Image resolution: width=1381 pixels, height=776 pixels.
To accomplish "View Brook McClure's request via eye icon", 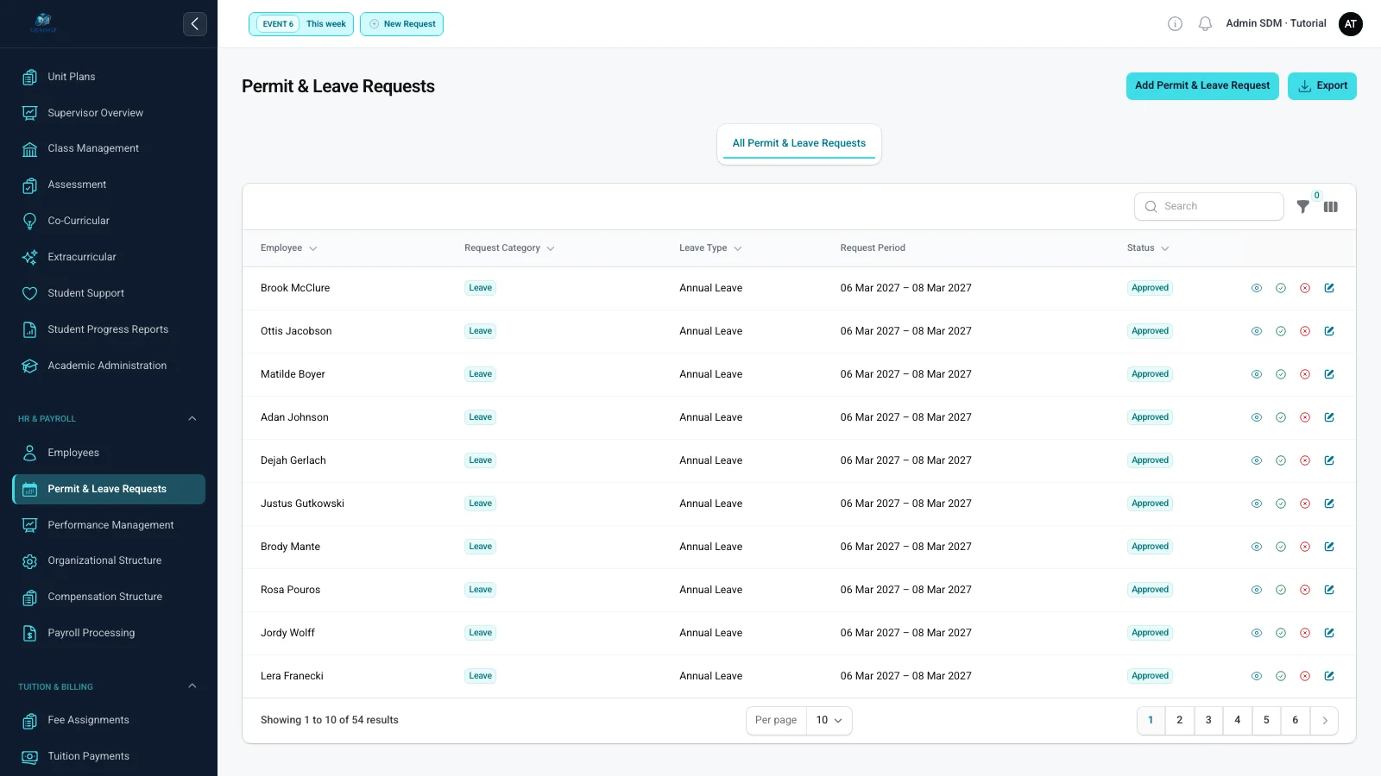I will click(x=1257, y=288).
